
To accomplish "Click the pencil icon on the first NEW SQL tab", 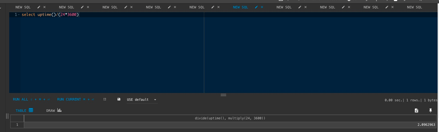I will pos(39,7).
